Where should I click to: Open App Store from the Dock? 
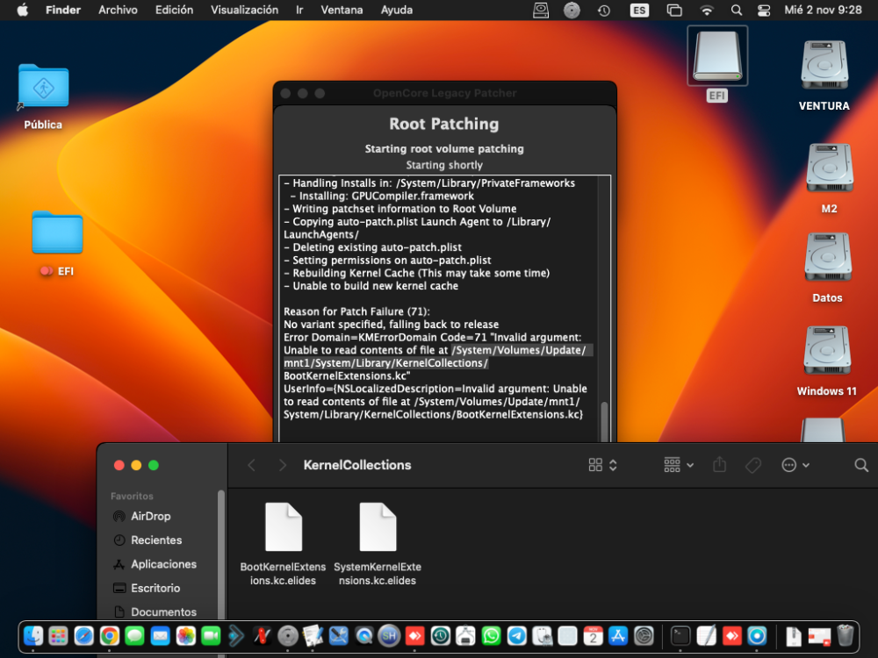point(618,635)
